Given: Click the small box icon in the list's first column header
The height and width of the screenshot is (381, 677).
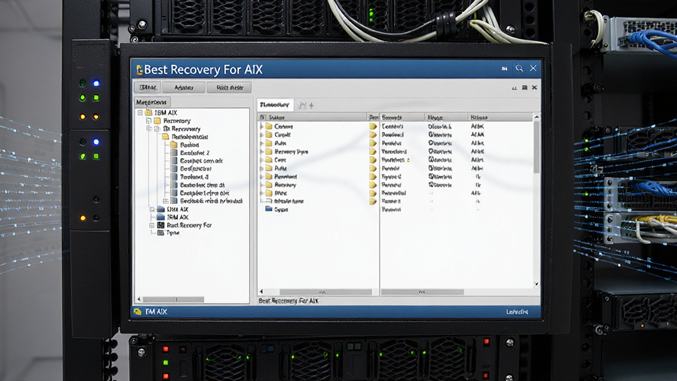Looking at the screenshot, I should [x=262, y=118].
